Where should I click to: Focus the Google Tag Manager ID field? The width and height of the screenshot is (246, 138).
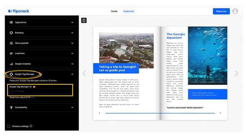pyautogui.click(x=40, y=91)
